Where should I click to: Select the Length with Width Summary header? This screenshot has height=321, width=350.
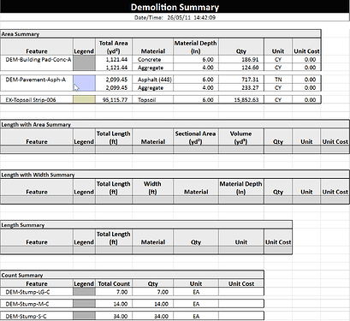click(175, 175)
